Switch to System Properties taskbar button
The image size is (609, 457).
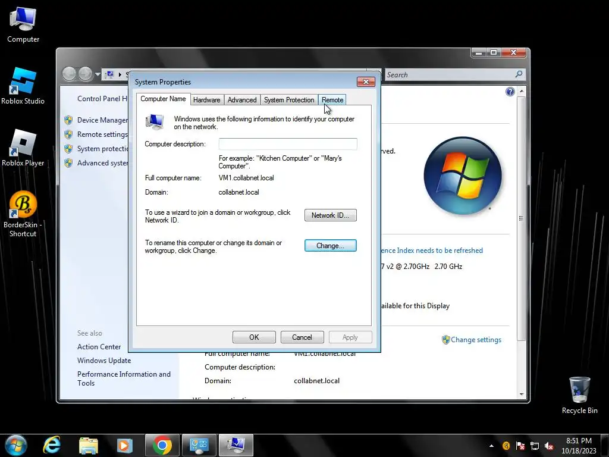pos(236,445)
